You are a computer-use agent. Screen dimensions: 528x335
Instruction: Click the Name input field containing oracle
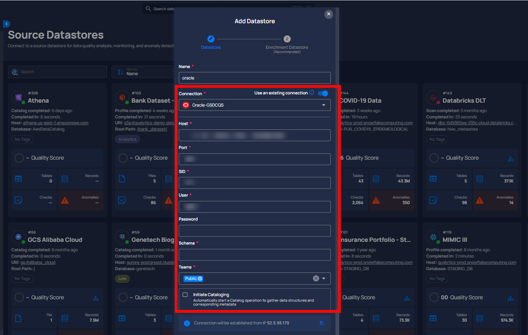(x=255, y=78)
